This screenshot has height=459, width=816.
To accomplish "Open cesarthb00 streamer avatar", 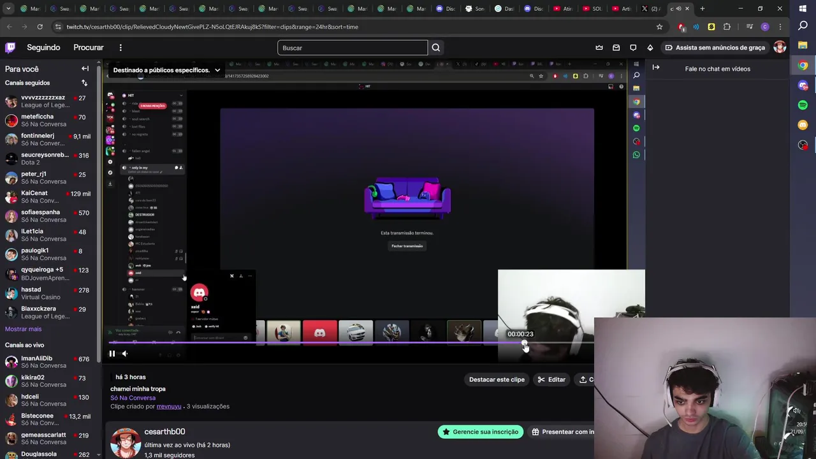I will [x=126, y=442].
